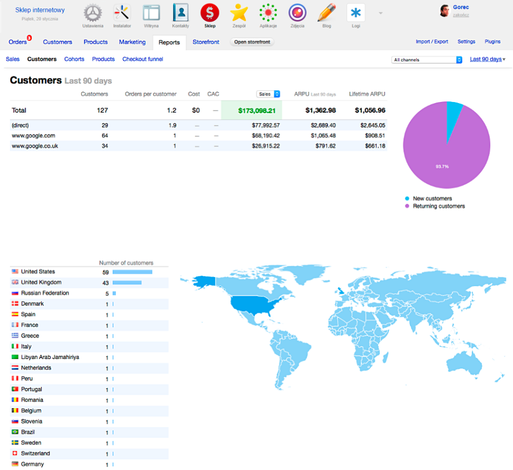
Task: Open the Blog pencil icon
Action: click(x=327, y=13)
